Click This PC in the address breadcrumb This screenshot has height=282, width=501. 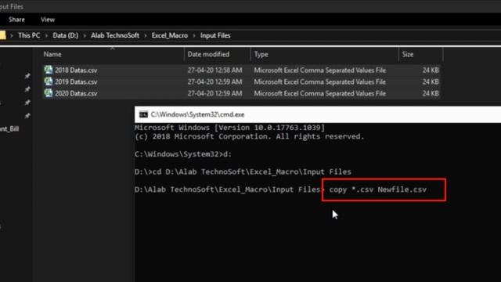coord(29,35)
